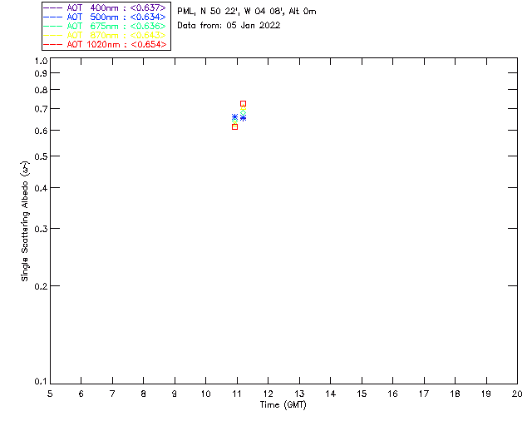Screen dimensions: 532x426
Task: Click the y-axis tick label 0.8
Action: click(41, 91)
